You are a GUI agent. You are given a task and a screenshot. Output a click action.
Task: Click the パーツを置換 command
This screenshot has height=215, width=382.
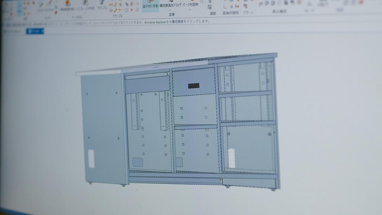[190, 3]
